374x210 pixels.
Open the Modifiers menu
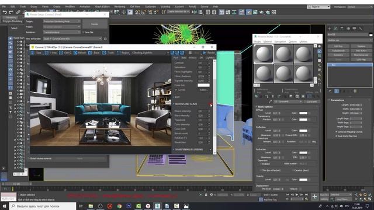(x=70, y=6)
